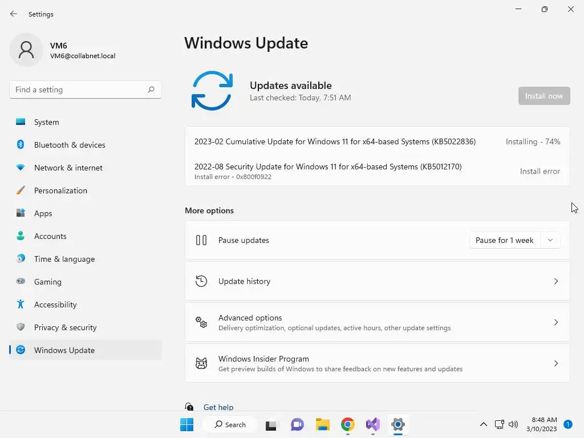
Task: Click the Bluetooth icon in sidebar
Action: pyautogui.click(x=21, y=144)
